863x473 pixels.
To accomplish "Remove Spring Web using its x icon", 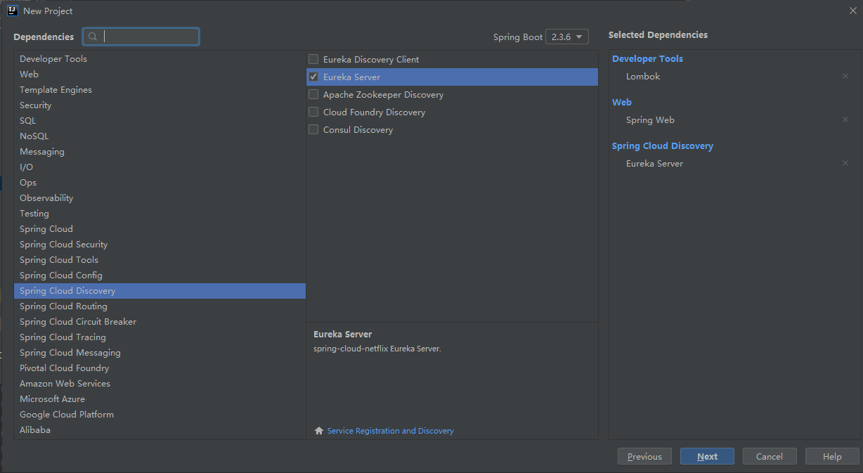I will click(x=845, y=120).
